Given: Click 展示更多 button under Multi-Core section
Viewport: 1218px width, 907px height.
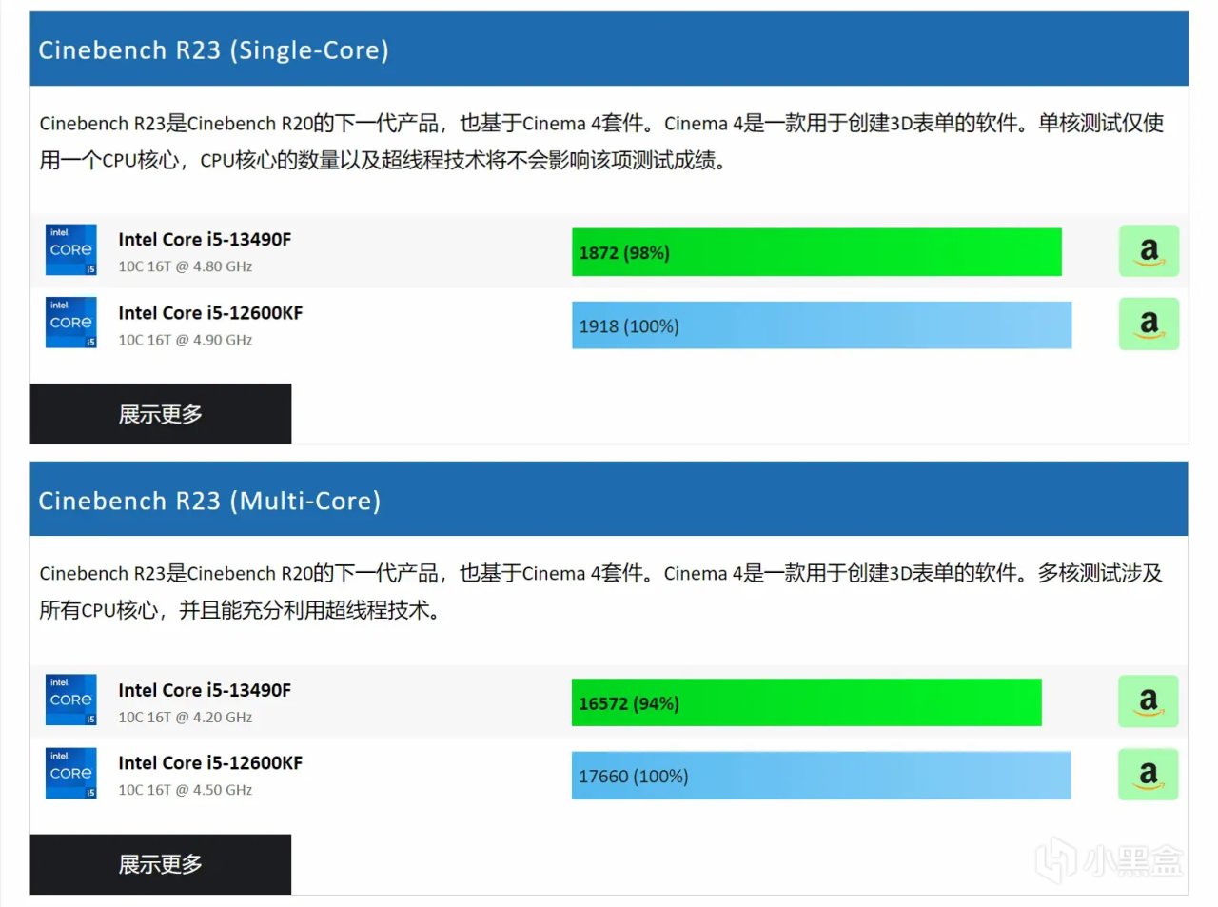Looking at the screenshot, I should tap(161, 864).
